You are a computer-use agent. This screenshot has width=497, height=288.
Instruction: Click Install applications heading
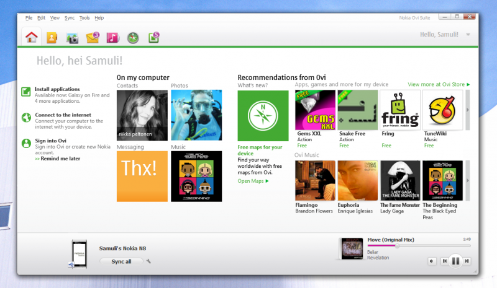coord(57,89)
